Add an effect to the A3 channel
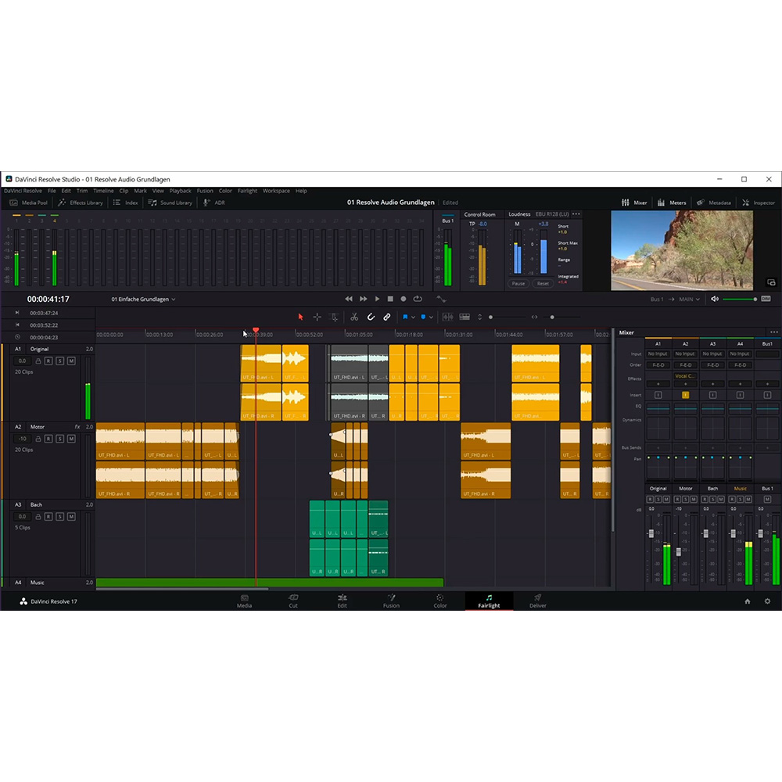The image size is (782, 782). (712, 384)
